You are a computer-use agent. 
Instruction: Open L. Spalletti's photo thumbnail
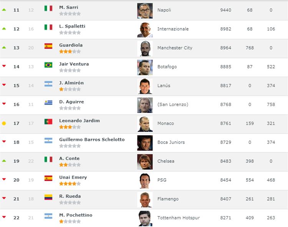click(x=145, y=30)
